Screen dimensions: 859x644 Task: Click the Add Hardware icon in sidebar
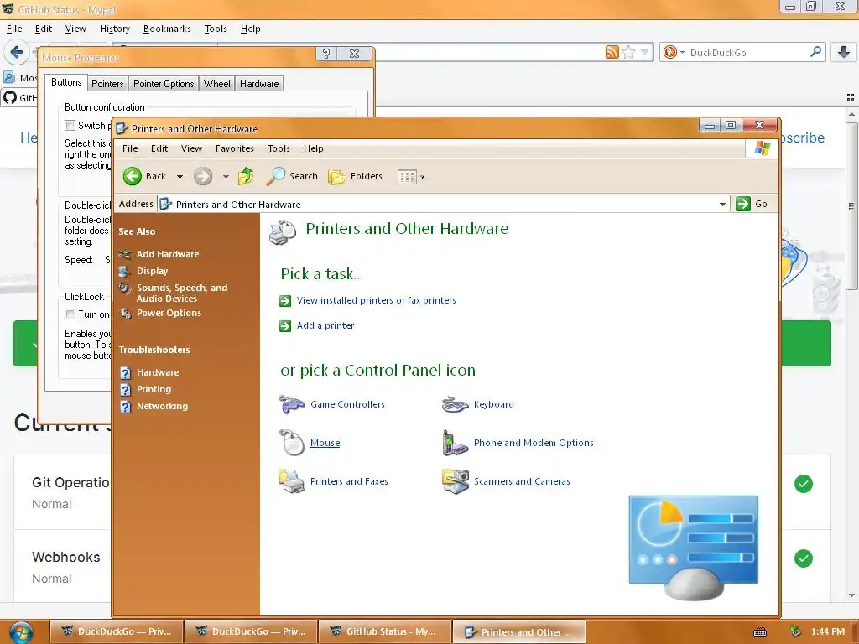[x=125, y=254]
